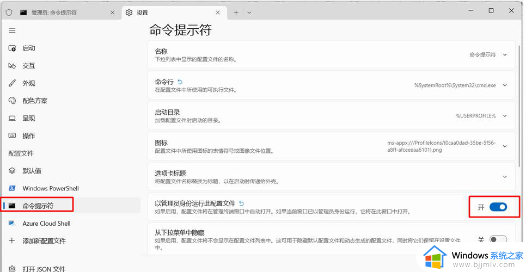Expand the 命令行 setting chevron
This screenshot has height=272, width=526.
pyautogui.click(x=505, y=85)
